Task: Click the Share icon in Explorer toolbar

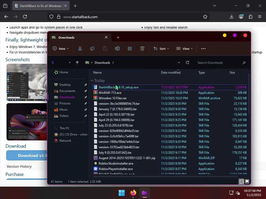Action: point(130,48)
